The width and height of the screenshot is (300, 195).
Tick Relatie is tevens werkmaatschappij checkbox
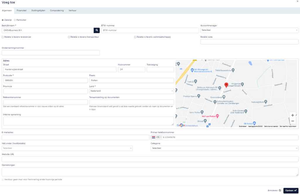tap(135, 37)
